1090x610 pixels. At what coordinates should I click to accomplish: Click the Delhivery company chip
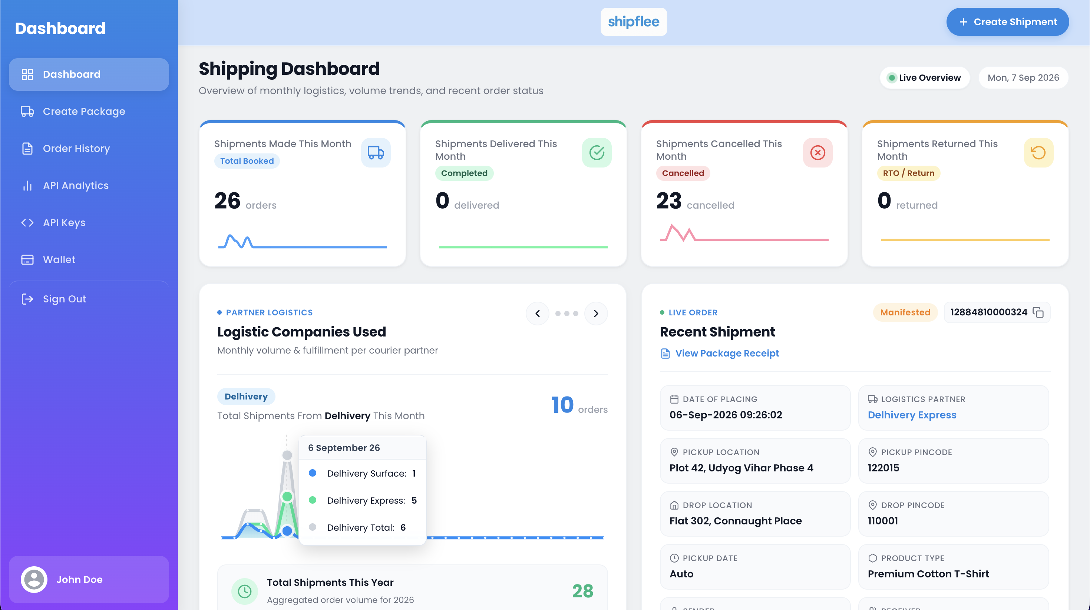click(246, 397)
